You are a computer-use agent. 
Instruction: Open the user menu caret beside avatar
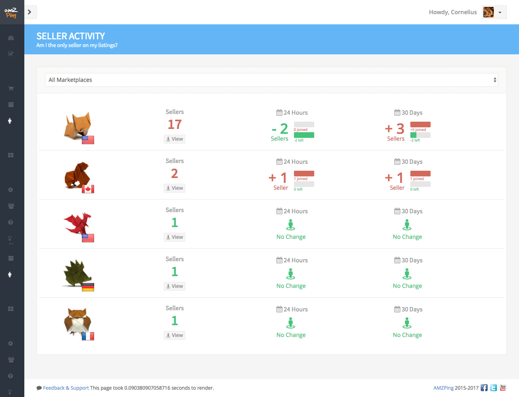click(x=500, y=13)
